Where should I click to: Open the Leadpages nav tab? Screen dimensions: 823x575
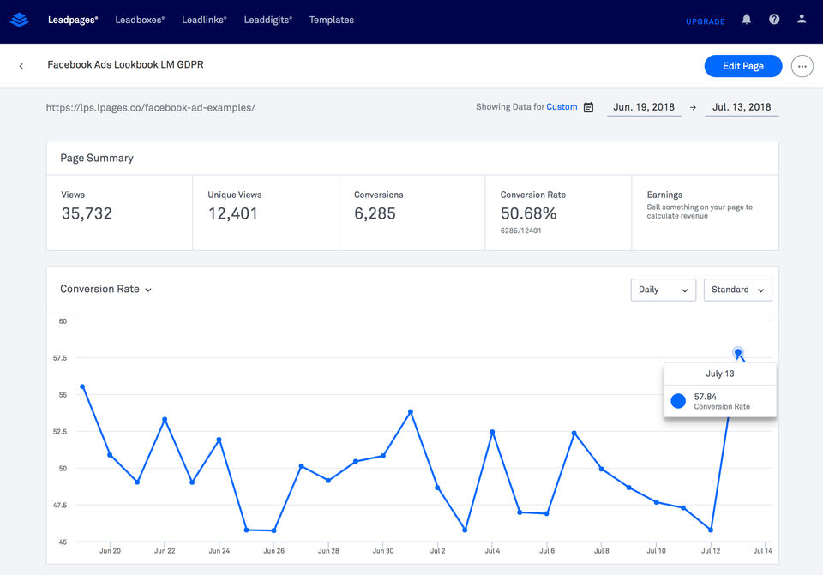point(73,20)
